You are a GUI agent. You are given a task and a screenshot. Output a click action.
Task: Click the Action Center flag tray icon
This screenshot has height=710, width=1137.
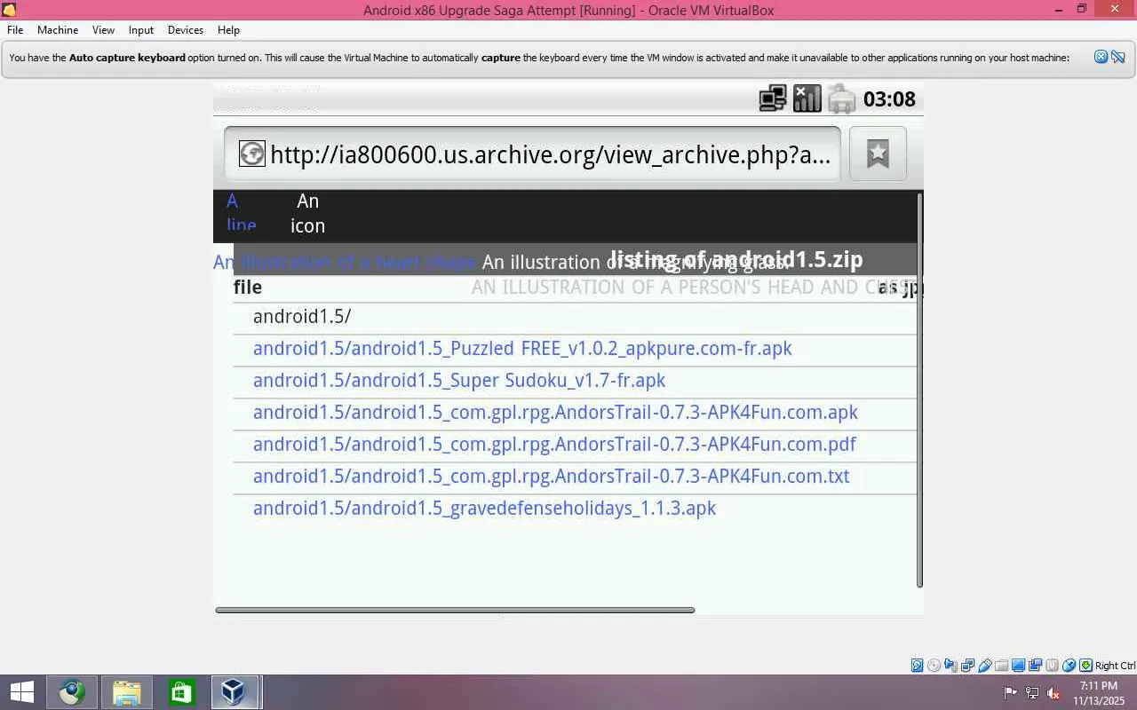point(1010,693)
